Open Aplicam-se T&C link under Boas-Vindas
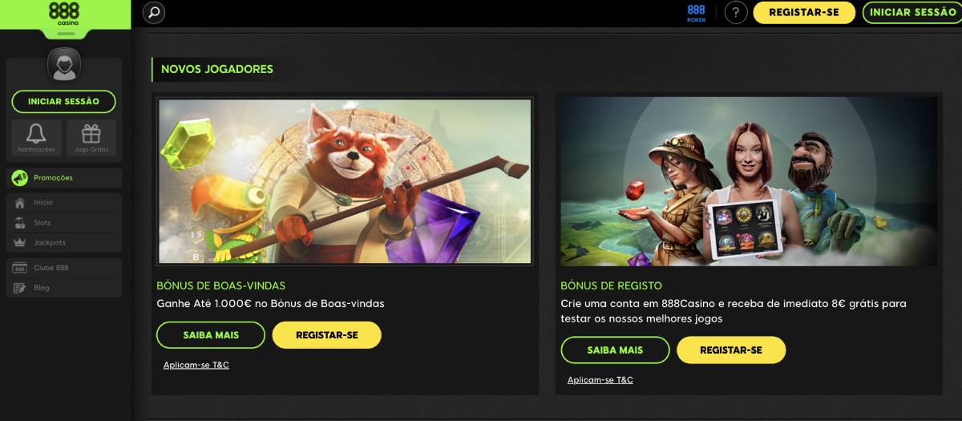Viewport: 962px width, 421px height. [x=196, y=365]
